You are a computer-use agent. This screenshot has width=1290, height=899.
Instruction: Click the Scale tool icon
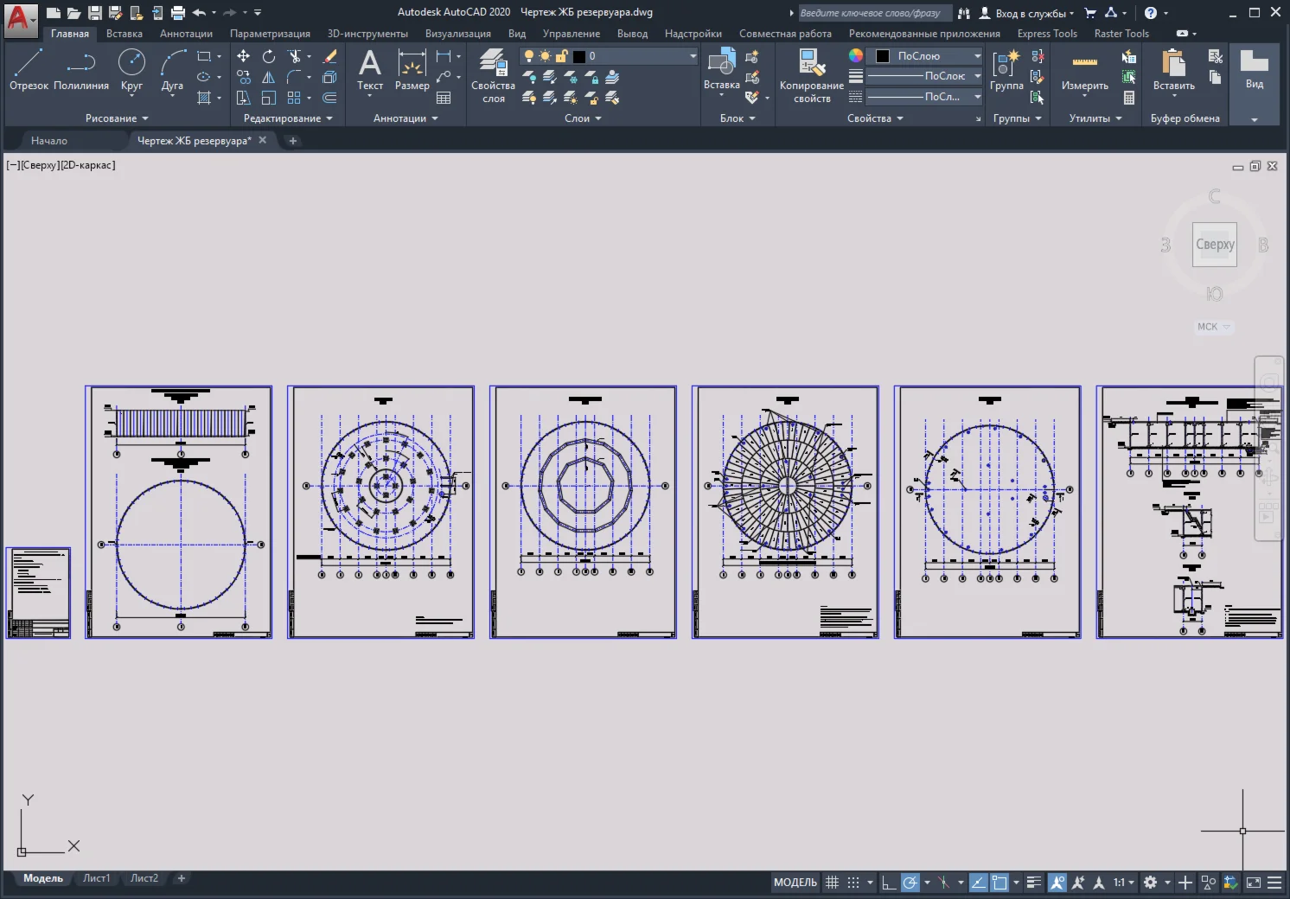269,98
